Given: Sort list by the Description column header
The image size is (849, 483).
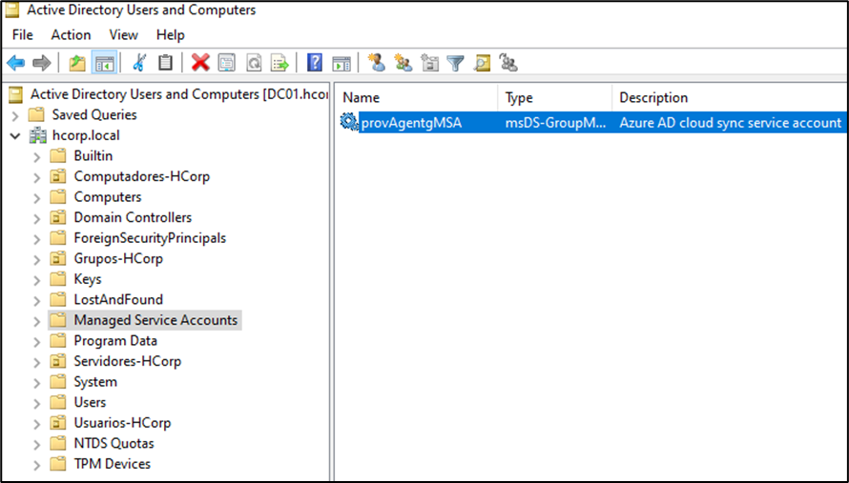Looking at the screenshot, I should pos(725,97).
